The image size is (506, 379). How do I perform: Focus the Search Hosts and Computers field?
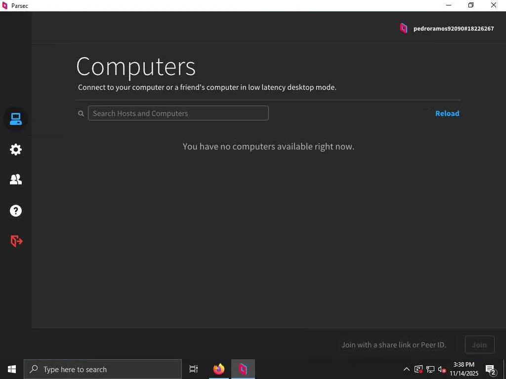point(178,113)
